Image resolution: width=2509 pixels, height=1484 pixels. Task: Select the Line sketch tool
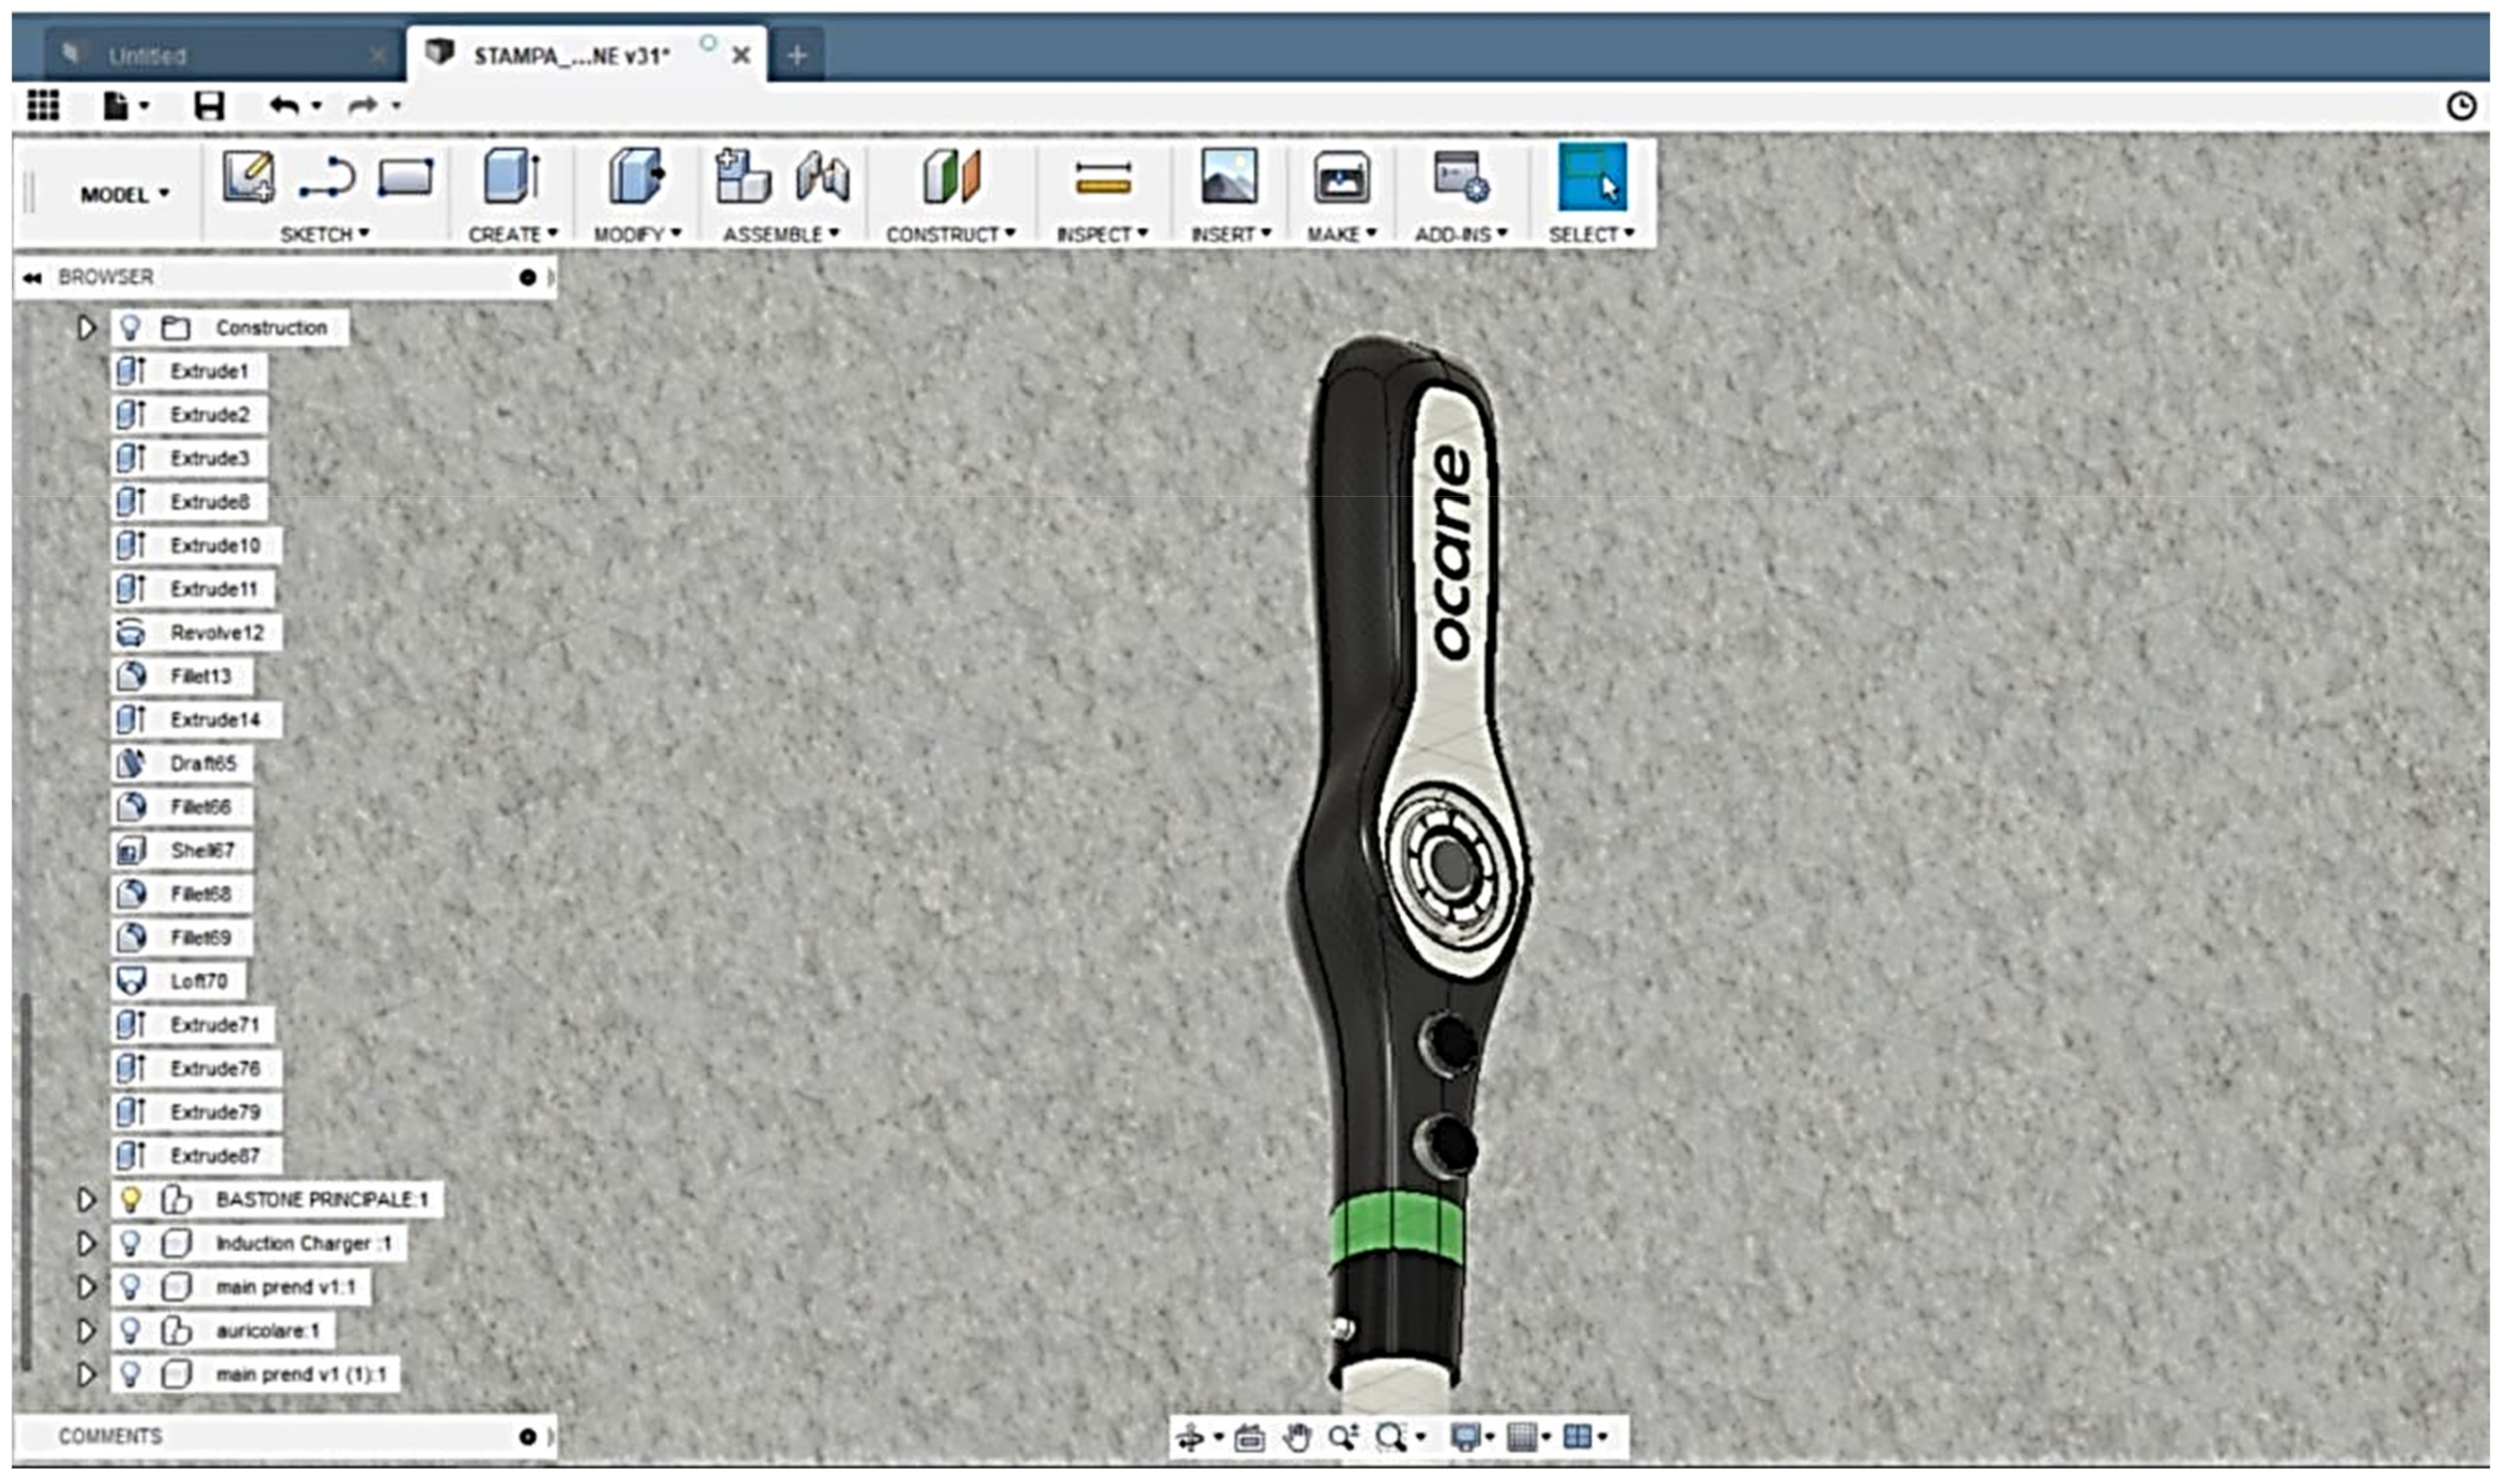(327, 179)
